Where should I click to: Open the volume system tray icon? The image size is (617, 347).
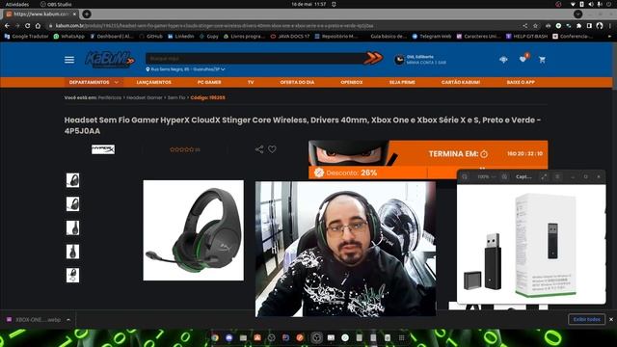tap(591, 4)
